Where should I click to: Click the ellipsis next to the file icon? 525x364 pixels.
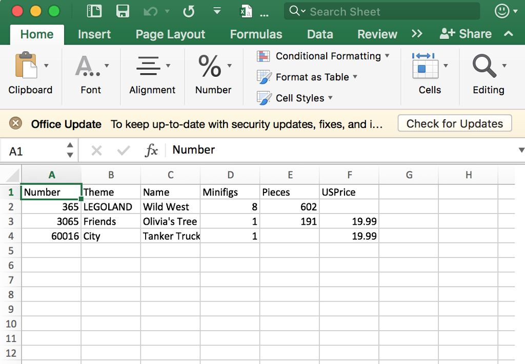pos(264,15)
